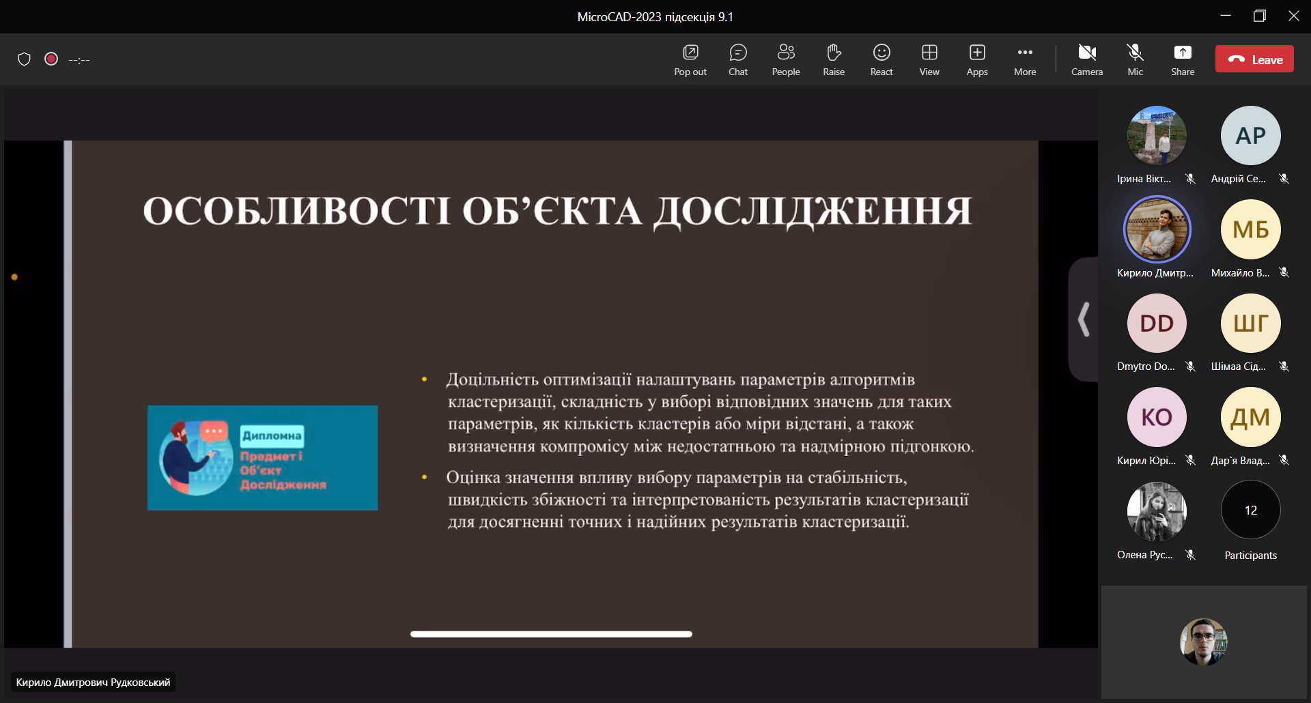Select Андрій Се... AP avatar

1250,136
